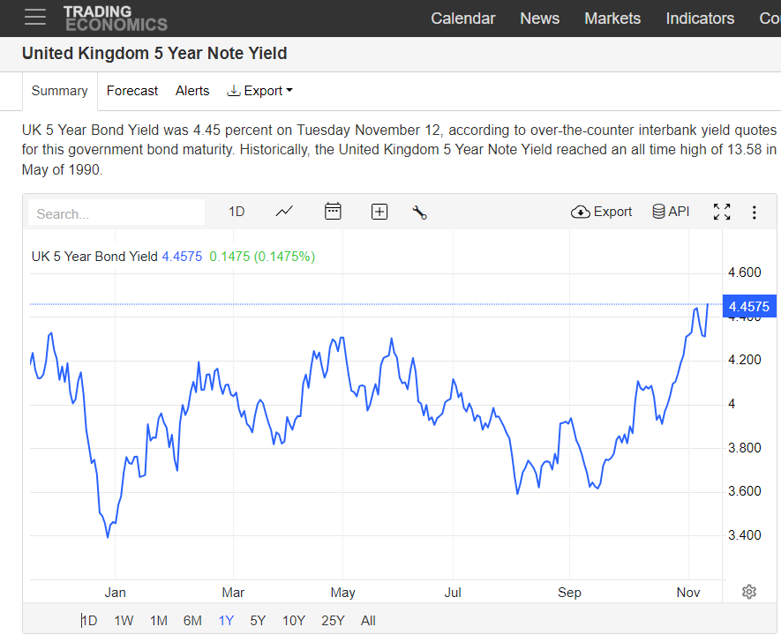Click the Sep x-axis label

(569, 593)
